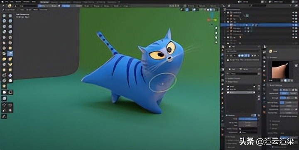Select the Pinch brush
This screenshot has height=150, width=299.
(4, 54)
